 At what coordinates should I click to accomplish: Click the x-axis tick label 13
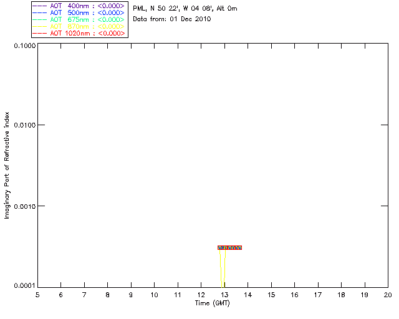[224, 295]
